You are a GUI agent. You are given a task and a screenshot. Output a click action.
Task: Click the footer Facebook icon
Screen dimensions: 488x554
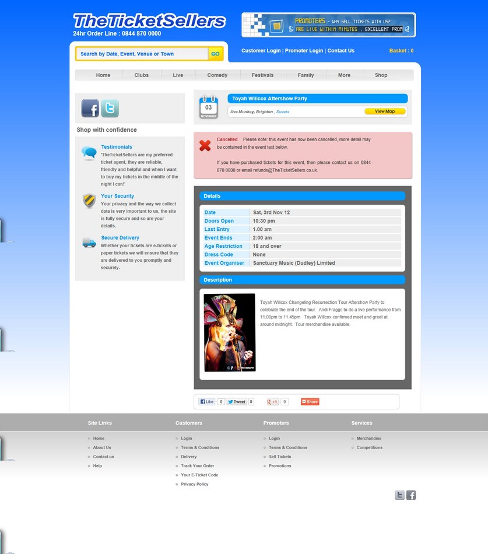tap(411, 495)
